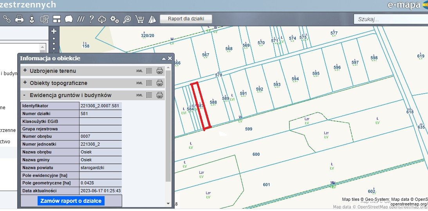
Task: Export Obiekty topograficzne as XML
Action: [139, 83]
